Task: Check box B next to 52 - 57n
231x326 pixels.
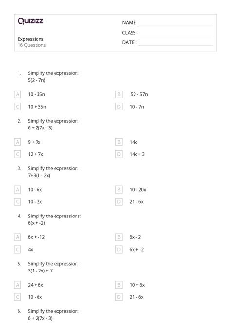Action: pyautogui.click(x=119, y=94)
